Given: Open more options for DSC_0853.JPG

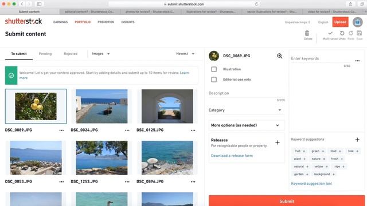Looking at the screenshot, I should (61, 181).
